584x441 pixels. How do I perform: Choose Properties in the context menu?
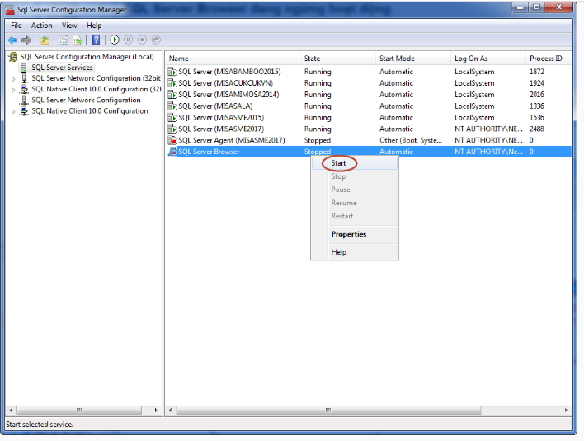354,234
